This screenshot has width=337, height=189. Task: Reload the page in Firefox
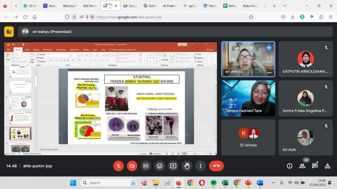(x=25, y=17)
